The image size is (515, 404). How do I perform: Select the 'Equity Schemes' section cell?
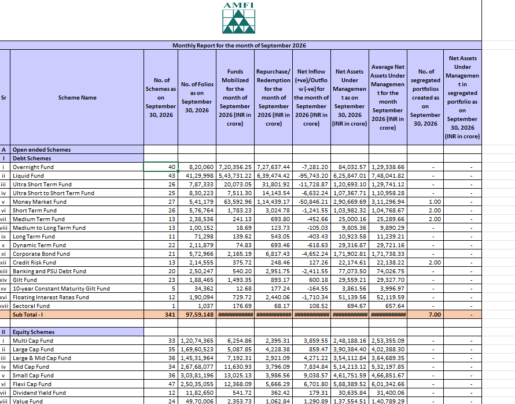click(77, 332)
